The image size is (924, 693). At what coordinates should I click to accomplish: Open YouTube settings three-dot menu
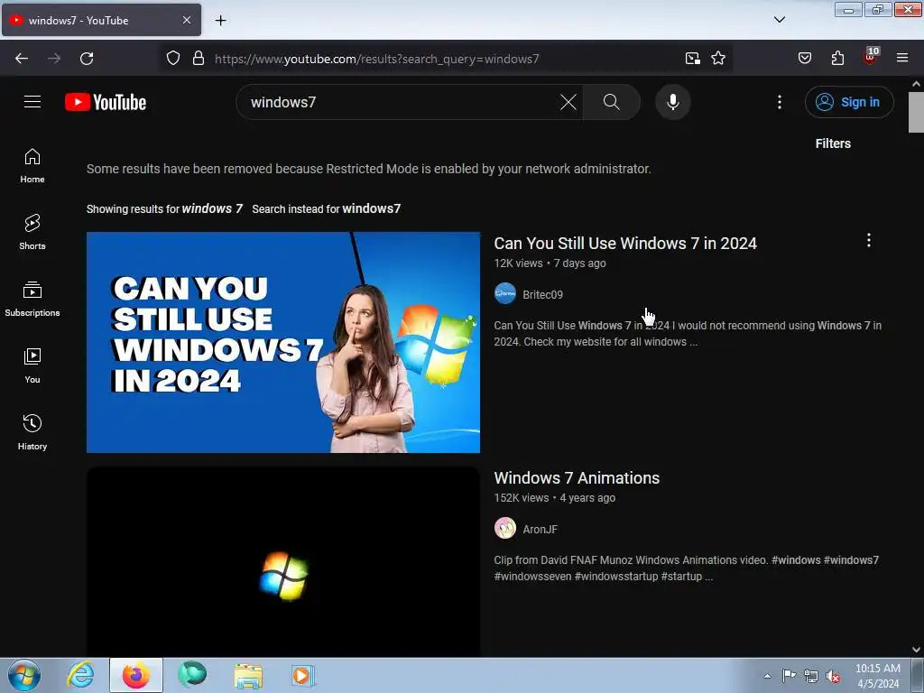780,102
